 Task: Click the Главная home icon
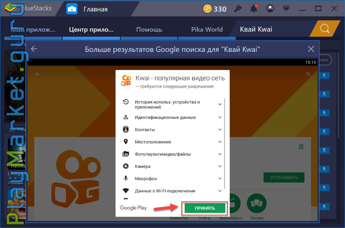[72, 9]
